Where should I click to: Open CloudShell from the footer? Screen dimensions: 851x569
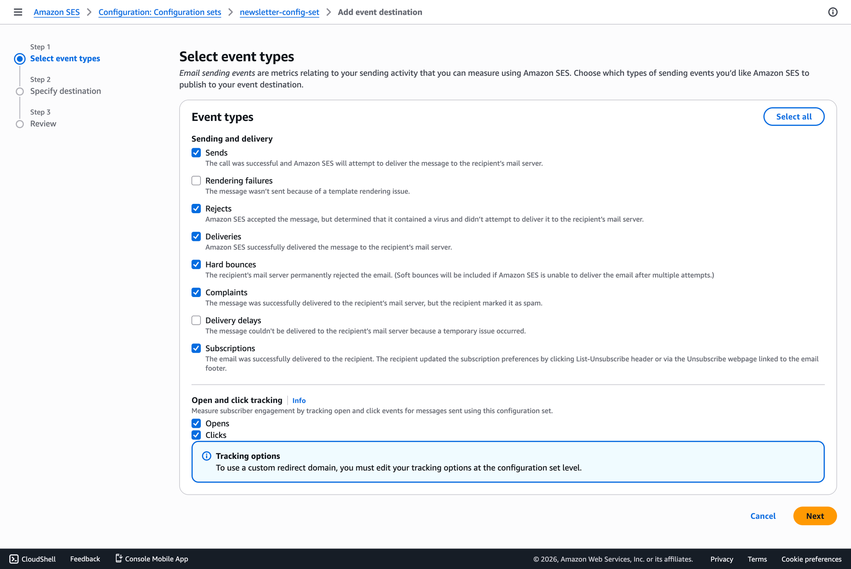tap(33, 559)
